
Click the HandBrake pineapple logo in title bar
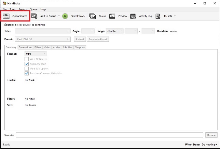coord(4,3)
